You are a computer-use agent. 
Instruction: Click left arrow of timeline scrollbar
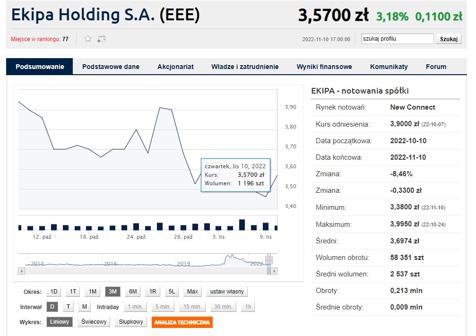(x=20, y=271)
